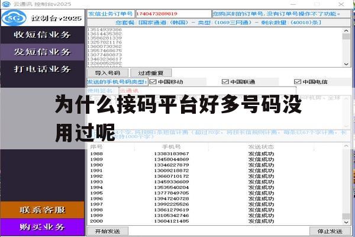The width and height of the screenshot is (355, 237).
Task: Click the 使用签名 input with 云通讯
Action: tap(208, 91)
